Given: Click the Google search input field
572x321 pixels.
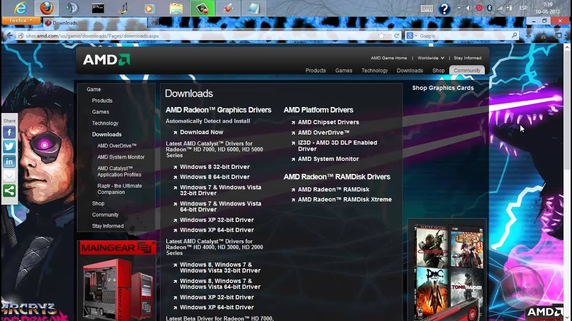Looking at the screenshot, I should tap(465, 36).
